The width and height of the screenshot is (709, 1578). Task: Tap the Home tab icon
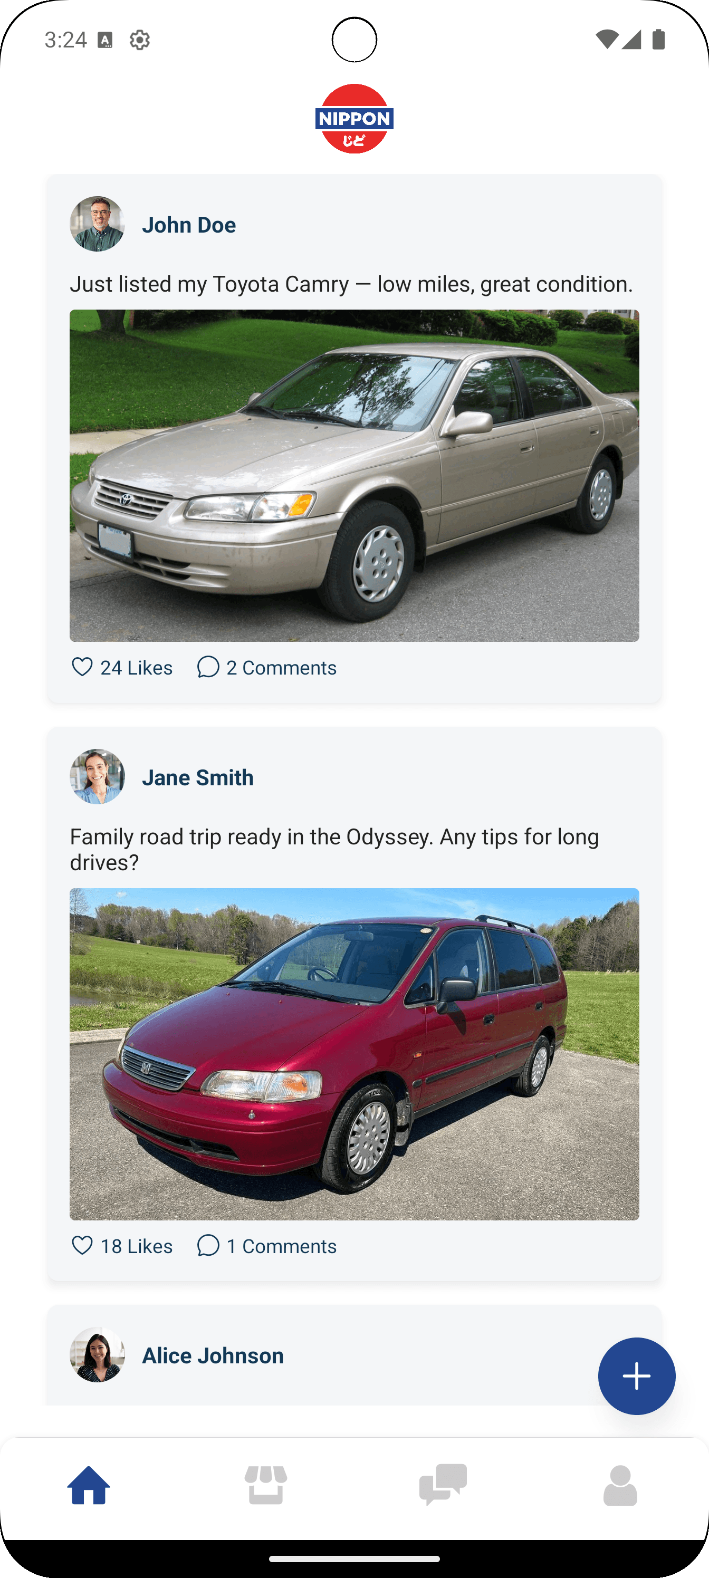89,1485
